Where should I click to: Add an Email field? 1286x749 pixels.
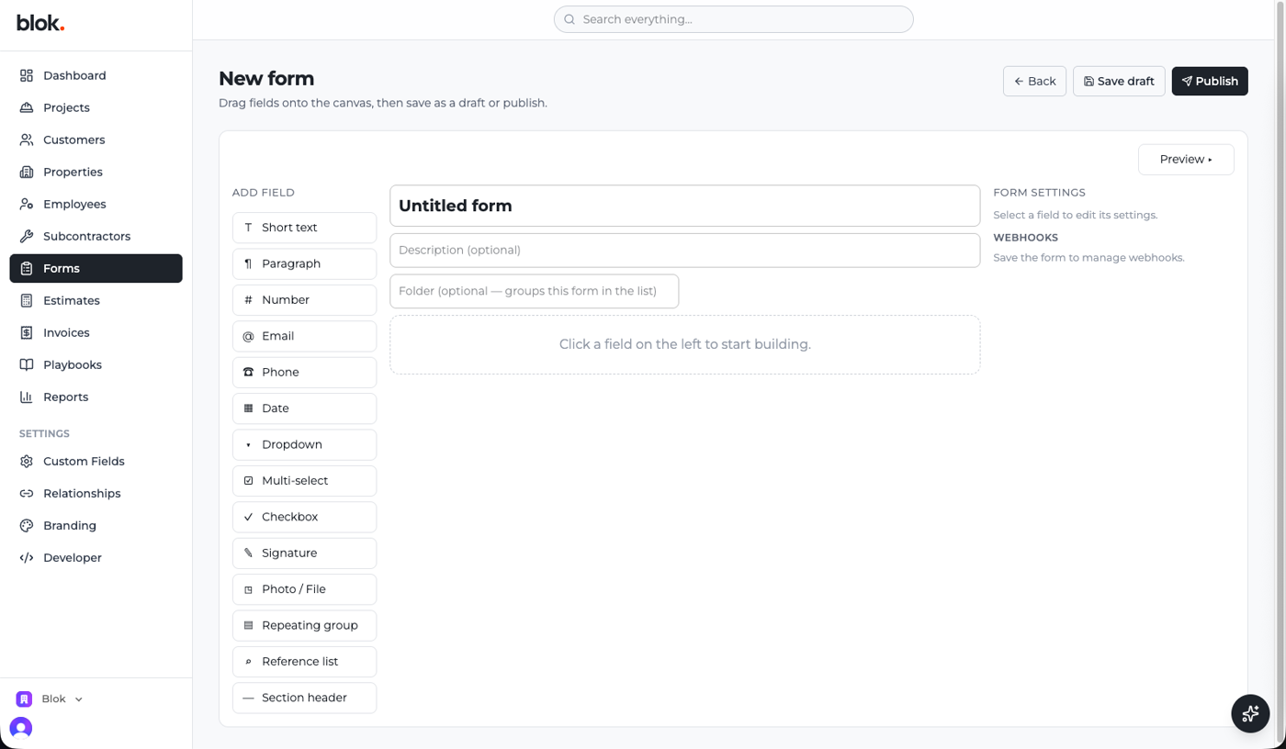[304, 336]
